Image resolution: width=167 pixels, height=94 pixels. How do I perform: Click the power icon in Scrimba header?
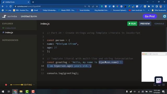click(165, 16)
